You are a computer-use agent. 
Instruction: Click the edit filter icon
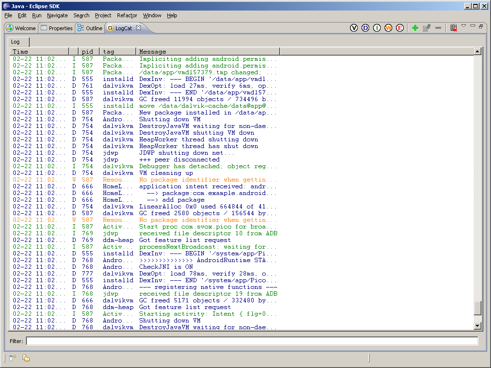tap(426, 28)
